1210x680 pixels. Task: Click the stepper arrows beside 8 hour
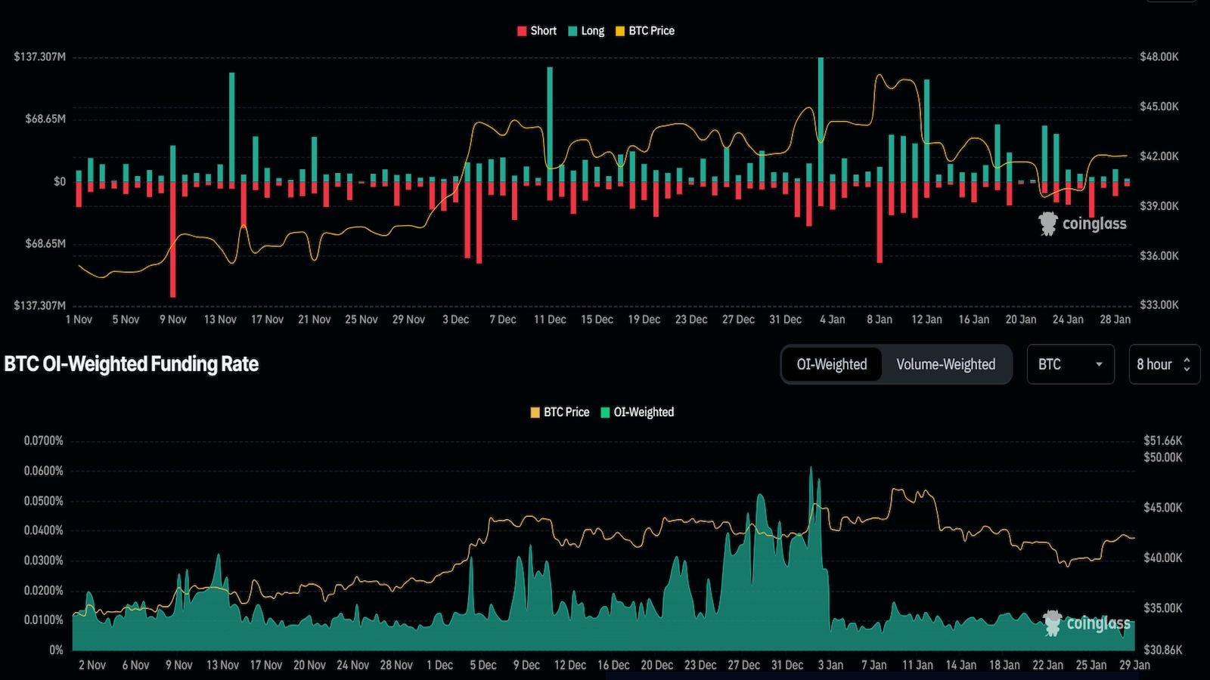tap(1187, 364)
